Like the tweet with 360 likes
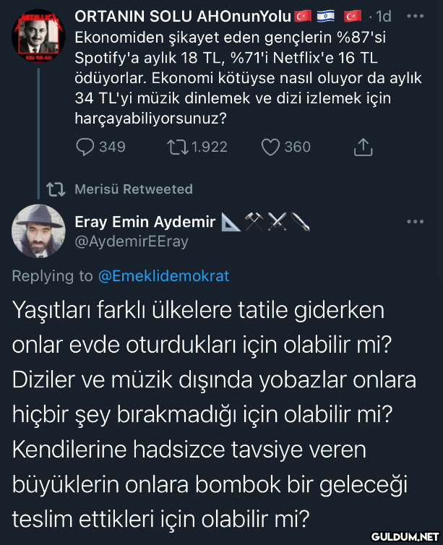The height and width of the screenshot is (545, 443). click(x=271, y=147)
